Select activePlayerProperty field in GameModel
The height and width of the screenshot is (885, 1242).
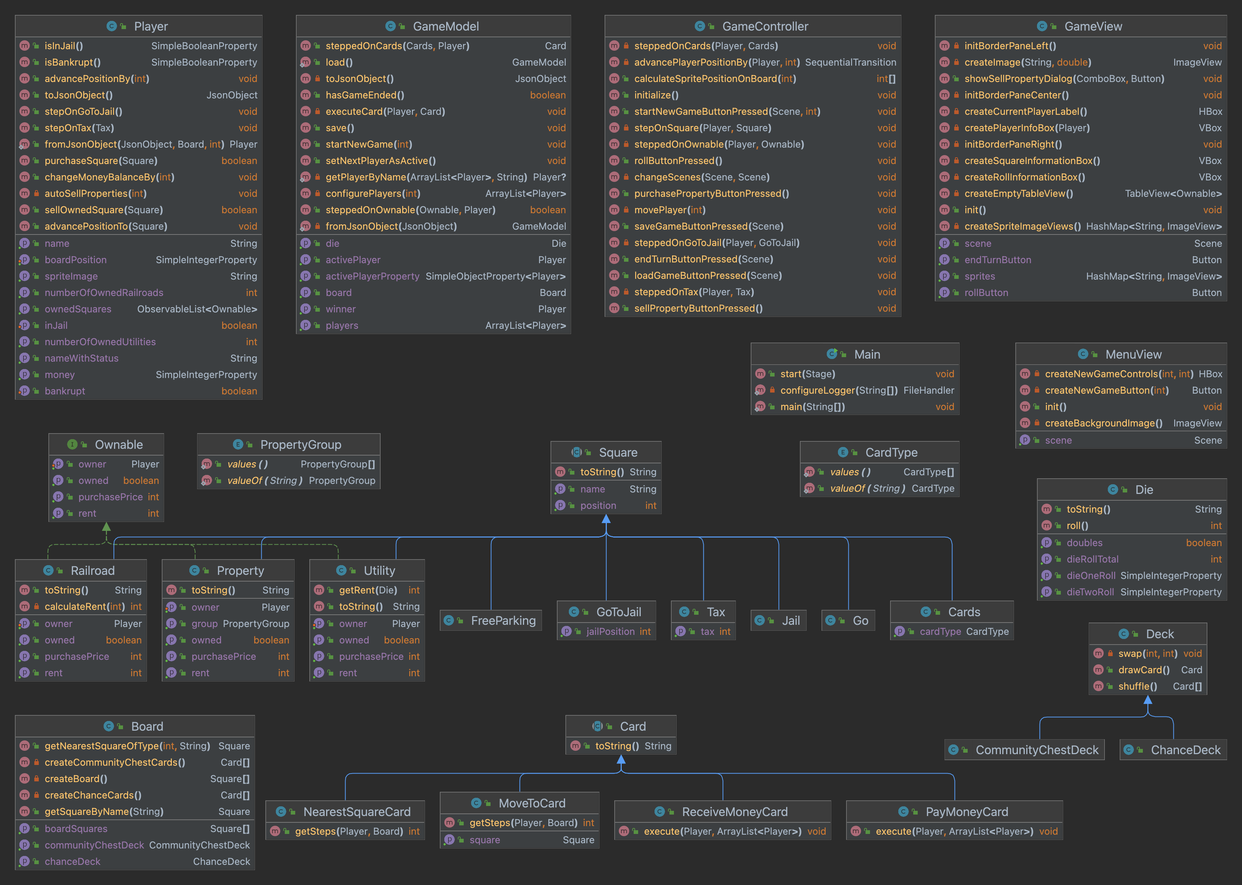[434, 276]
